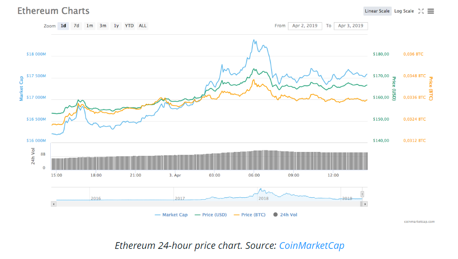This screenshot has height=259, width=458.
Task: Select Linear Scale
Action: [377, 11]
